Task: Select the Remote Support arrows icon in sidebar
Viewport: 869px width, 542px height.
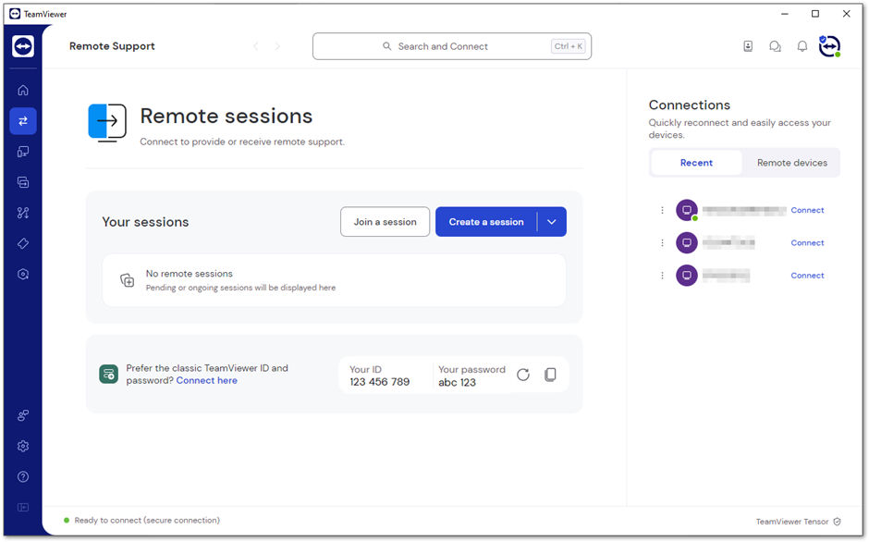Action: [23, 121]
